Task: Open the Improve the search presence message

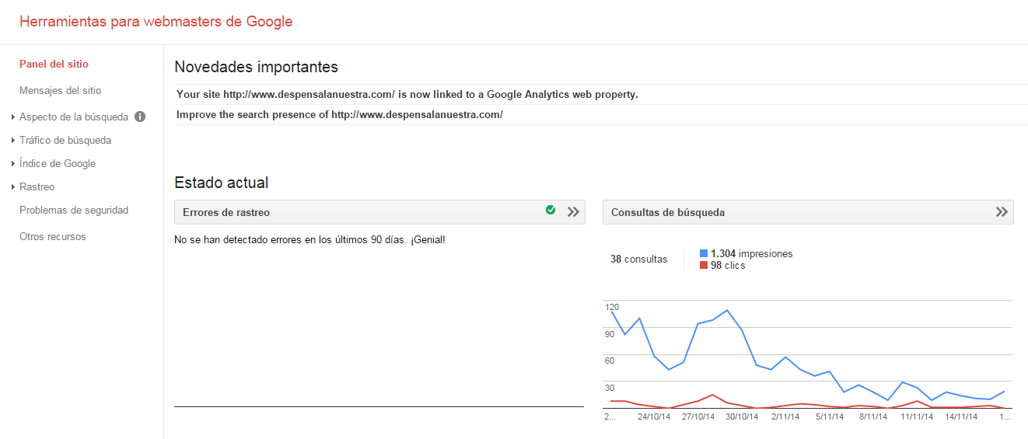Action: coord(339,115)
